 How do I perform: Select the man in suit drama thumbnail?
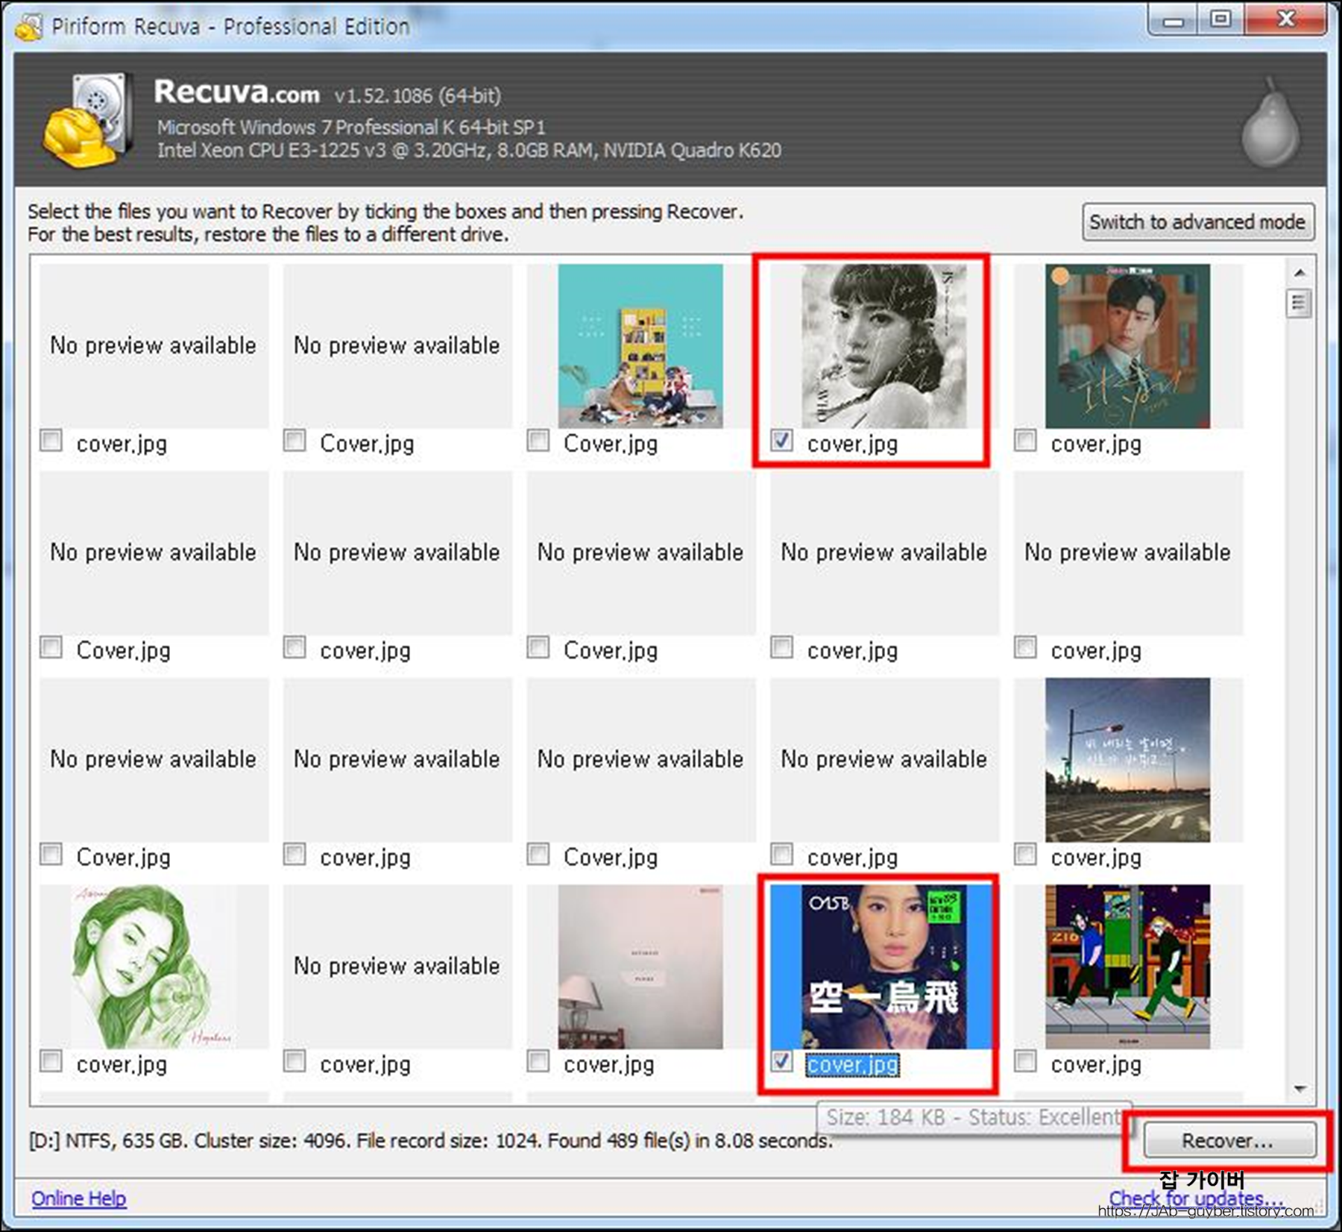(1127, 346)
